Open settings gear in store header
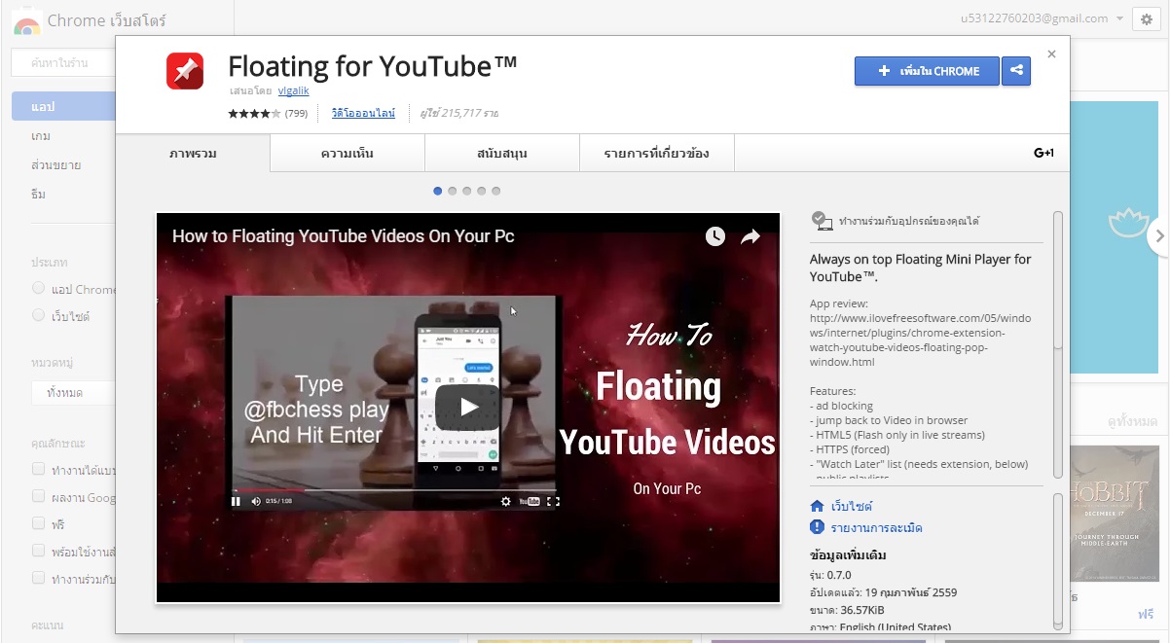 click(1146, 19)
